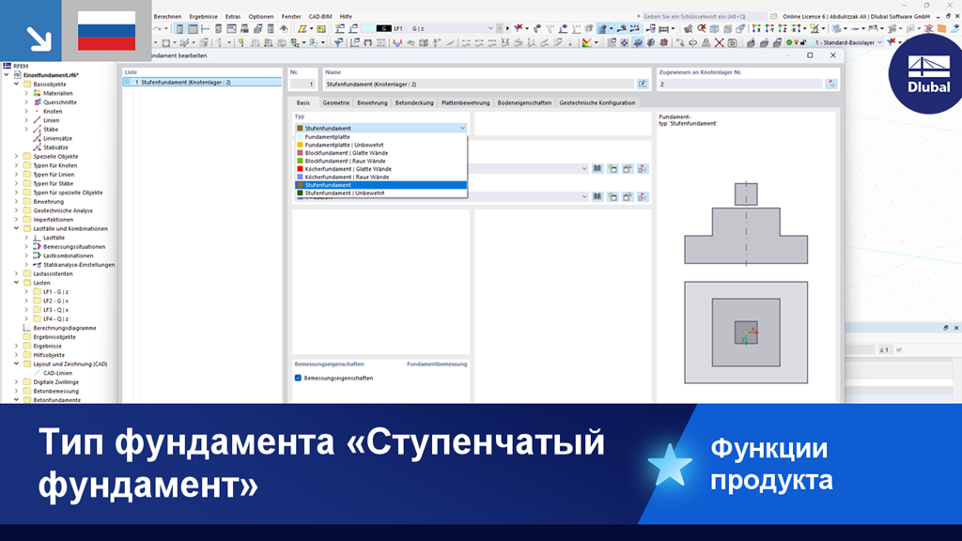
Task: Click the Dlubal logo badge
Action: [927, 75]
